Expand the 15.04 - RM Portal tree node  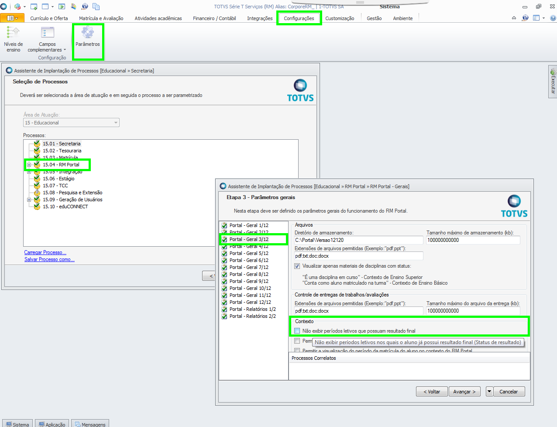click(x=29, y=165)
